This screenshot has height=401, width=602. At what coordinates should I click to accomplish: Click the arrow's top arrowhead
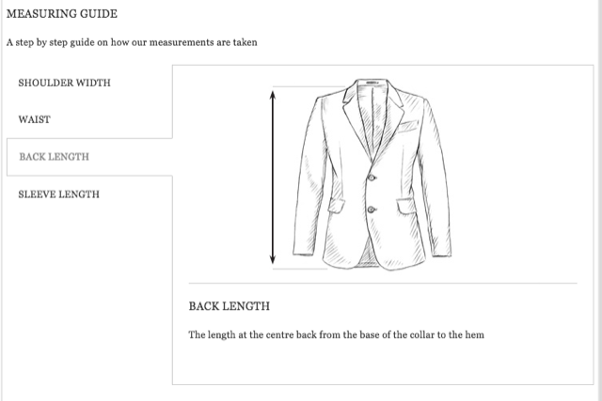[273, 95]
